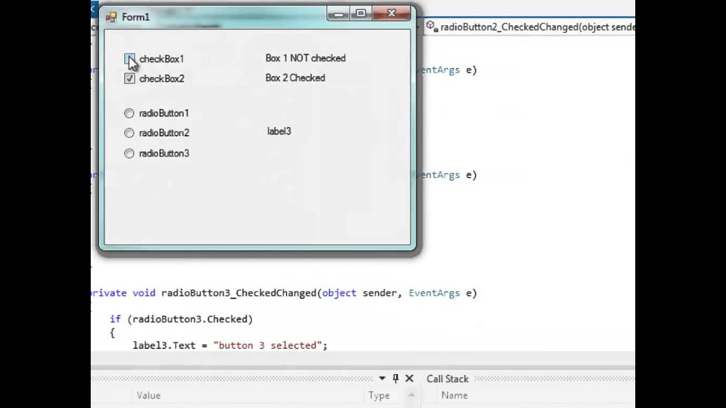Screen dimensions: 726x408
Task: Click the Type column header
Action: pos(379,396)
